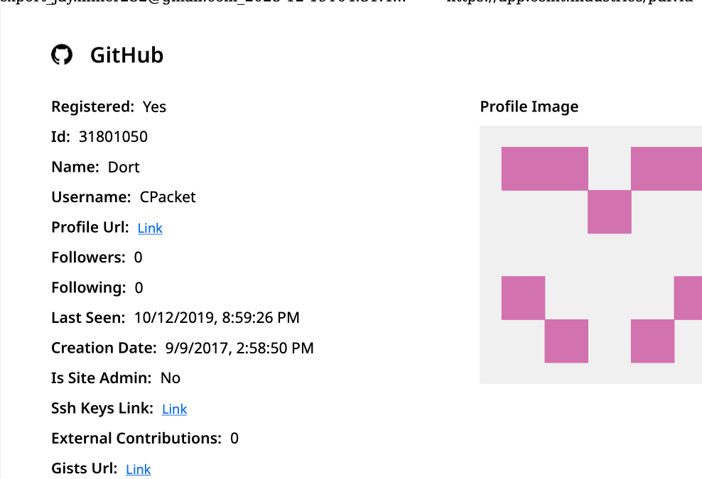Viewport: 702px width, 479px height.
Task: Click the External Contributions count
Action: tap(234, 439)
